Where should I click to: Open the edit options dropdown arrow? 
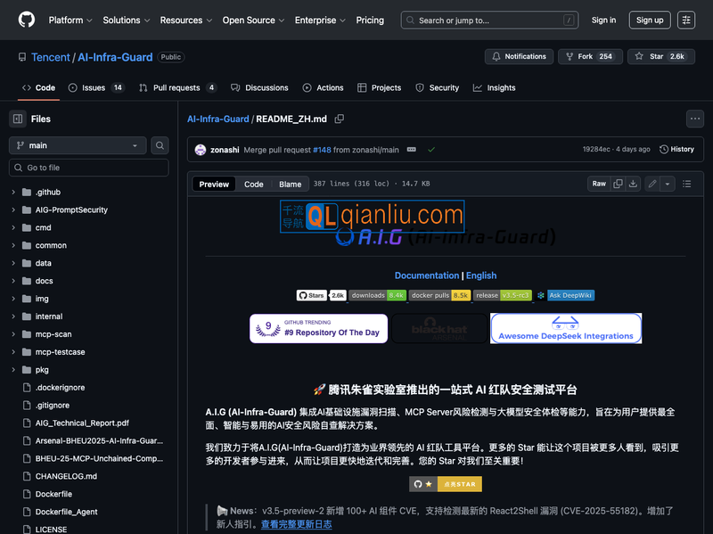point(668,184)
